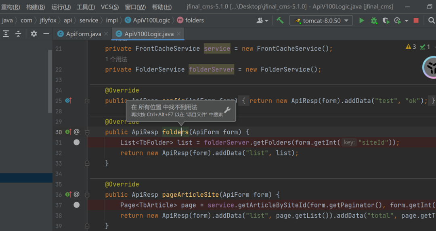
Task: Click the pageArticleSite method name
Action: (191, 195)
